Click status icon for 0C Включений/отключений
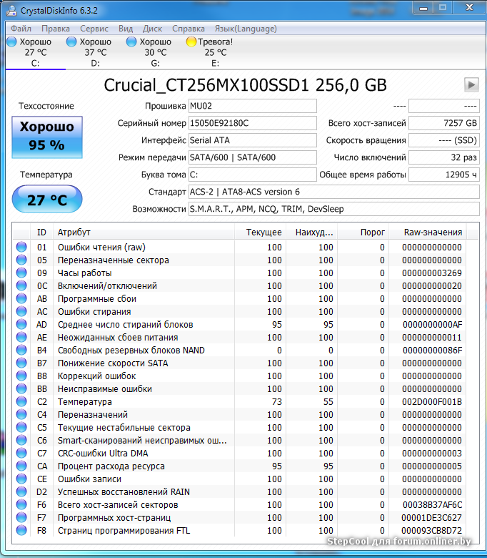 point(21,285)
